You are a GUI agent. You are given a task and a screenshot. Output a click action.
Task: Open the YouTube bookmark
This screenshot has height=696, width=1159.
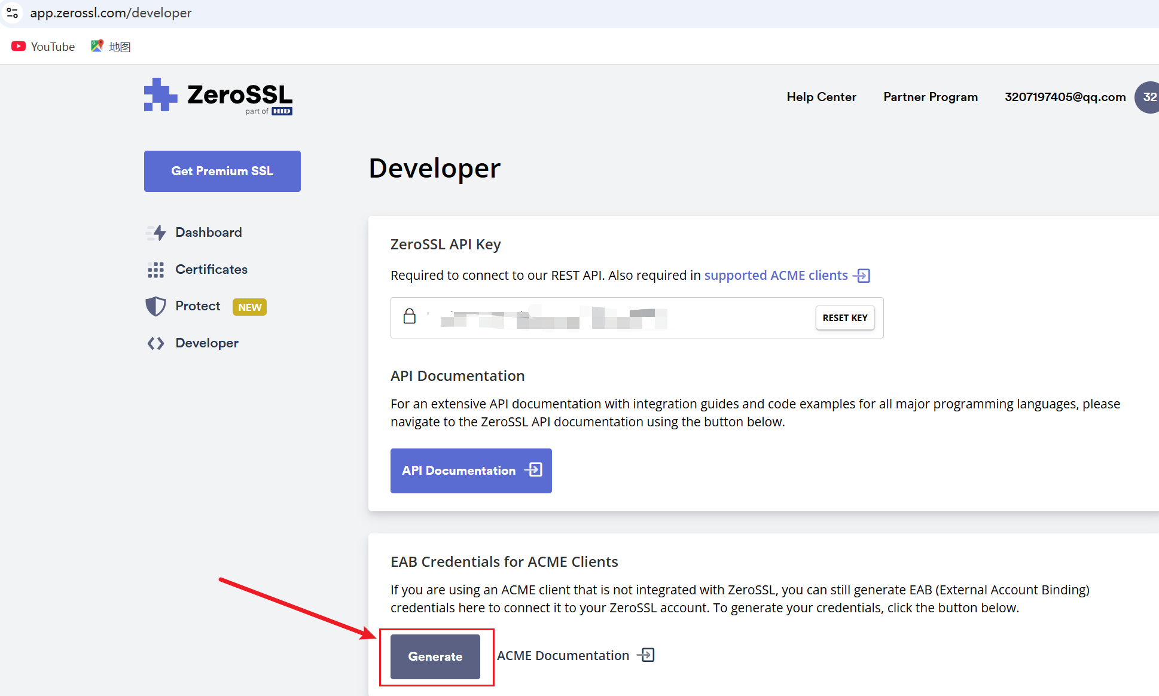[x=44, y=47]
